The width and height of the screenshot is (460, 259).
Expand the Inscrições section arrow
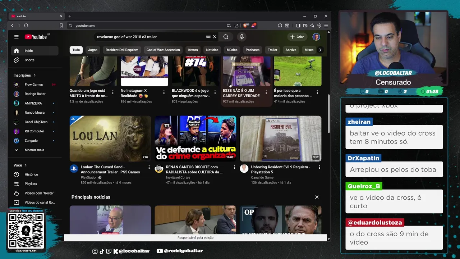35,76
